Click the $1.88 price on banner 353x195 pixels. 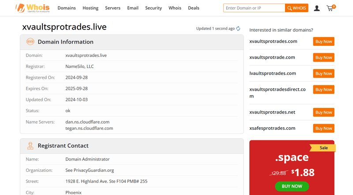[x=303, y=173]
